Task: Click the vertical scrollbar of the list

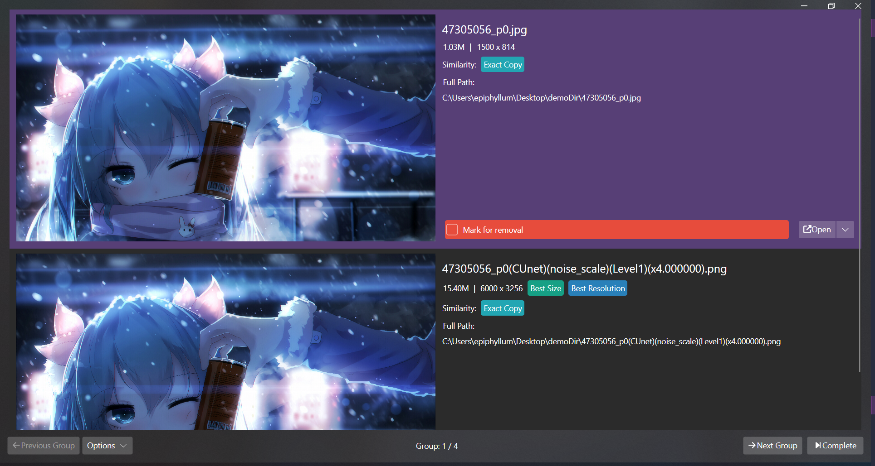Action: [860, 195]
